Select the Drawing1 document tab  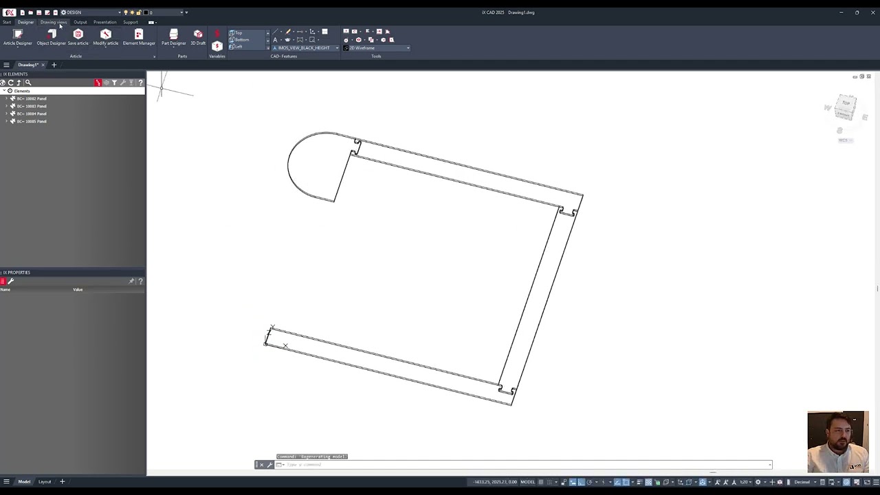click(x=28, y=65)
